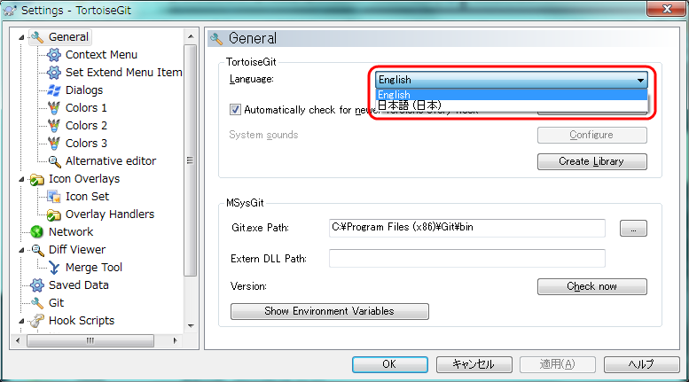This screenshot has width=689, height=382.
Task: Click the tree horizontal scrollbar thumb
Action: (90, 340)
